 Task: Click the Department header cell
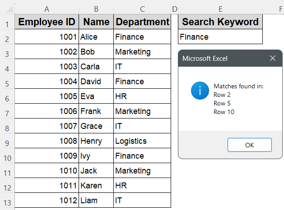pos(142,22)
